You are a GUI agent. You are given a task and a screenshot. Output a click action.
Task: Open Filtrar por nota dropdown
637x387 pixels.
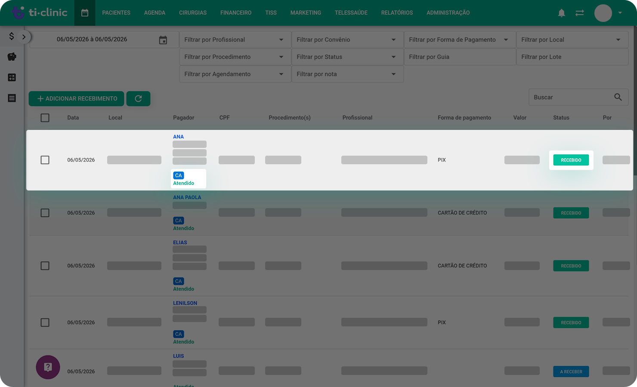click(347, 74)
